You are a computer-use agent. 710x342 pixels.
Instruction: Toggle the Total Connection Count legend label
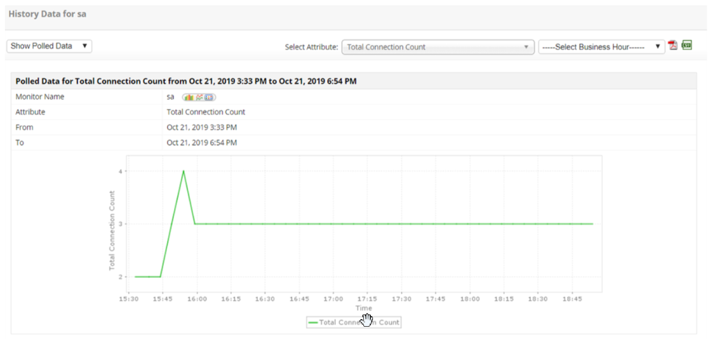pyautogui.click(x=359, y=323)
